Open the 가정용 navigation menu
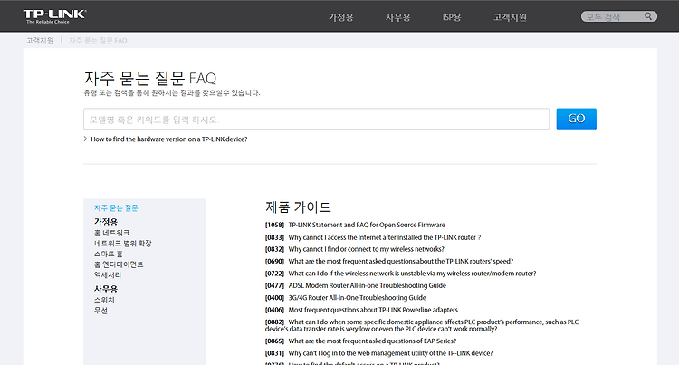Viewport: 679px width, 365px height. [x=340, y=17]
